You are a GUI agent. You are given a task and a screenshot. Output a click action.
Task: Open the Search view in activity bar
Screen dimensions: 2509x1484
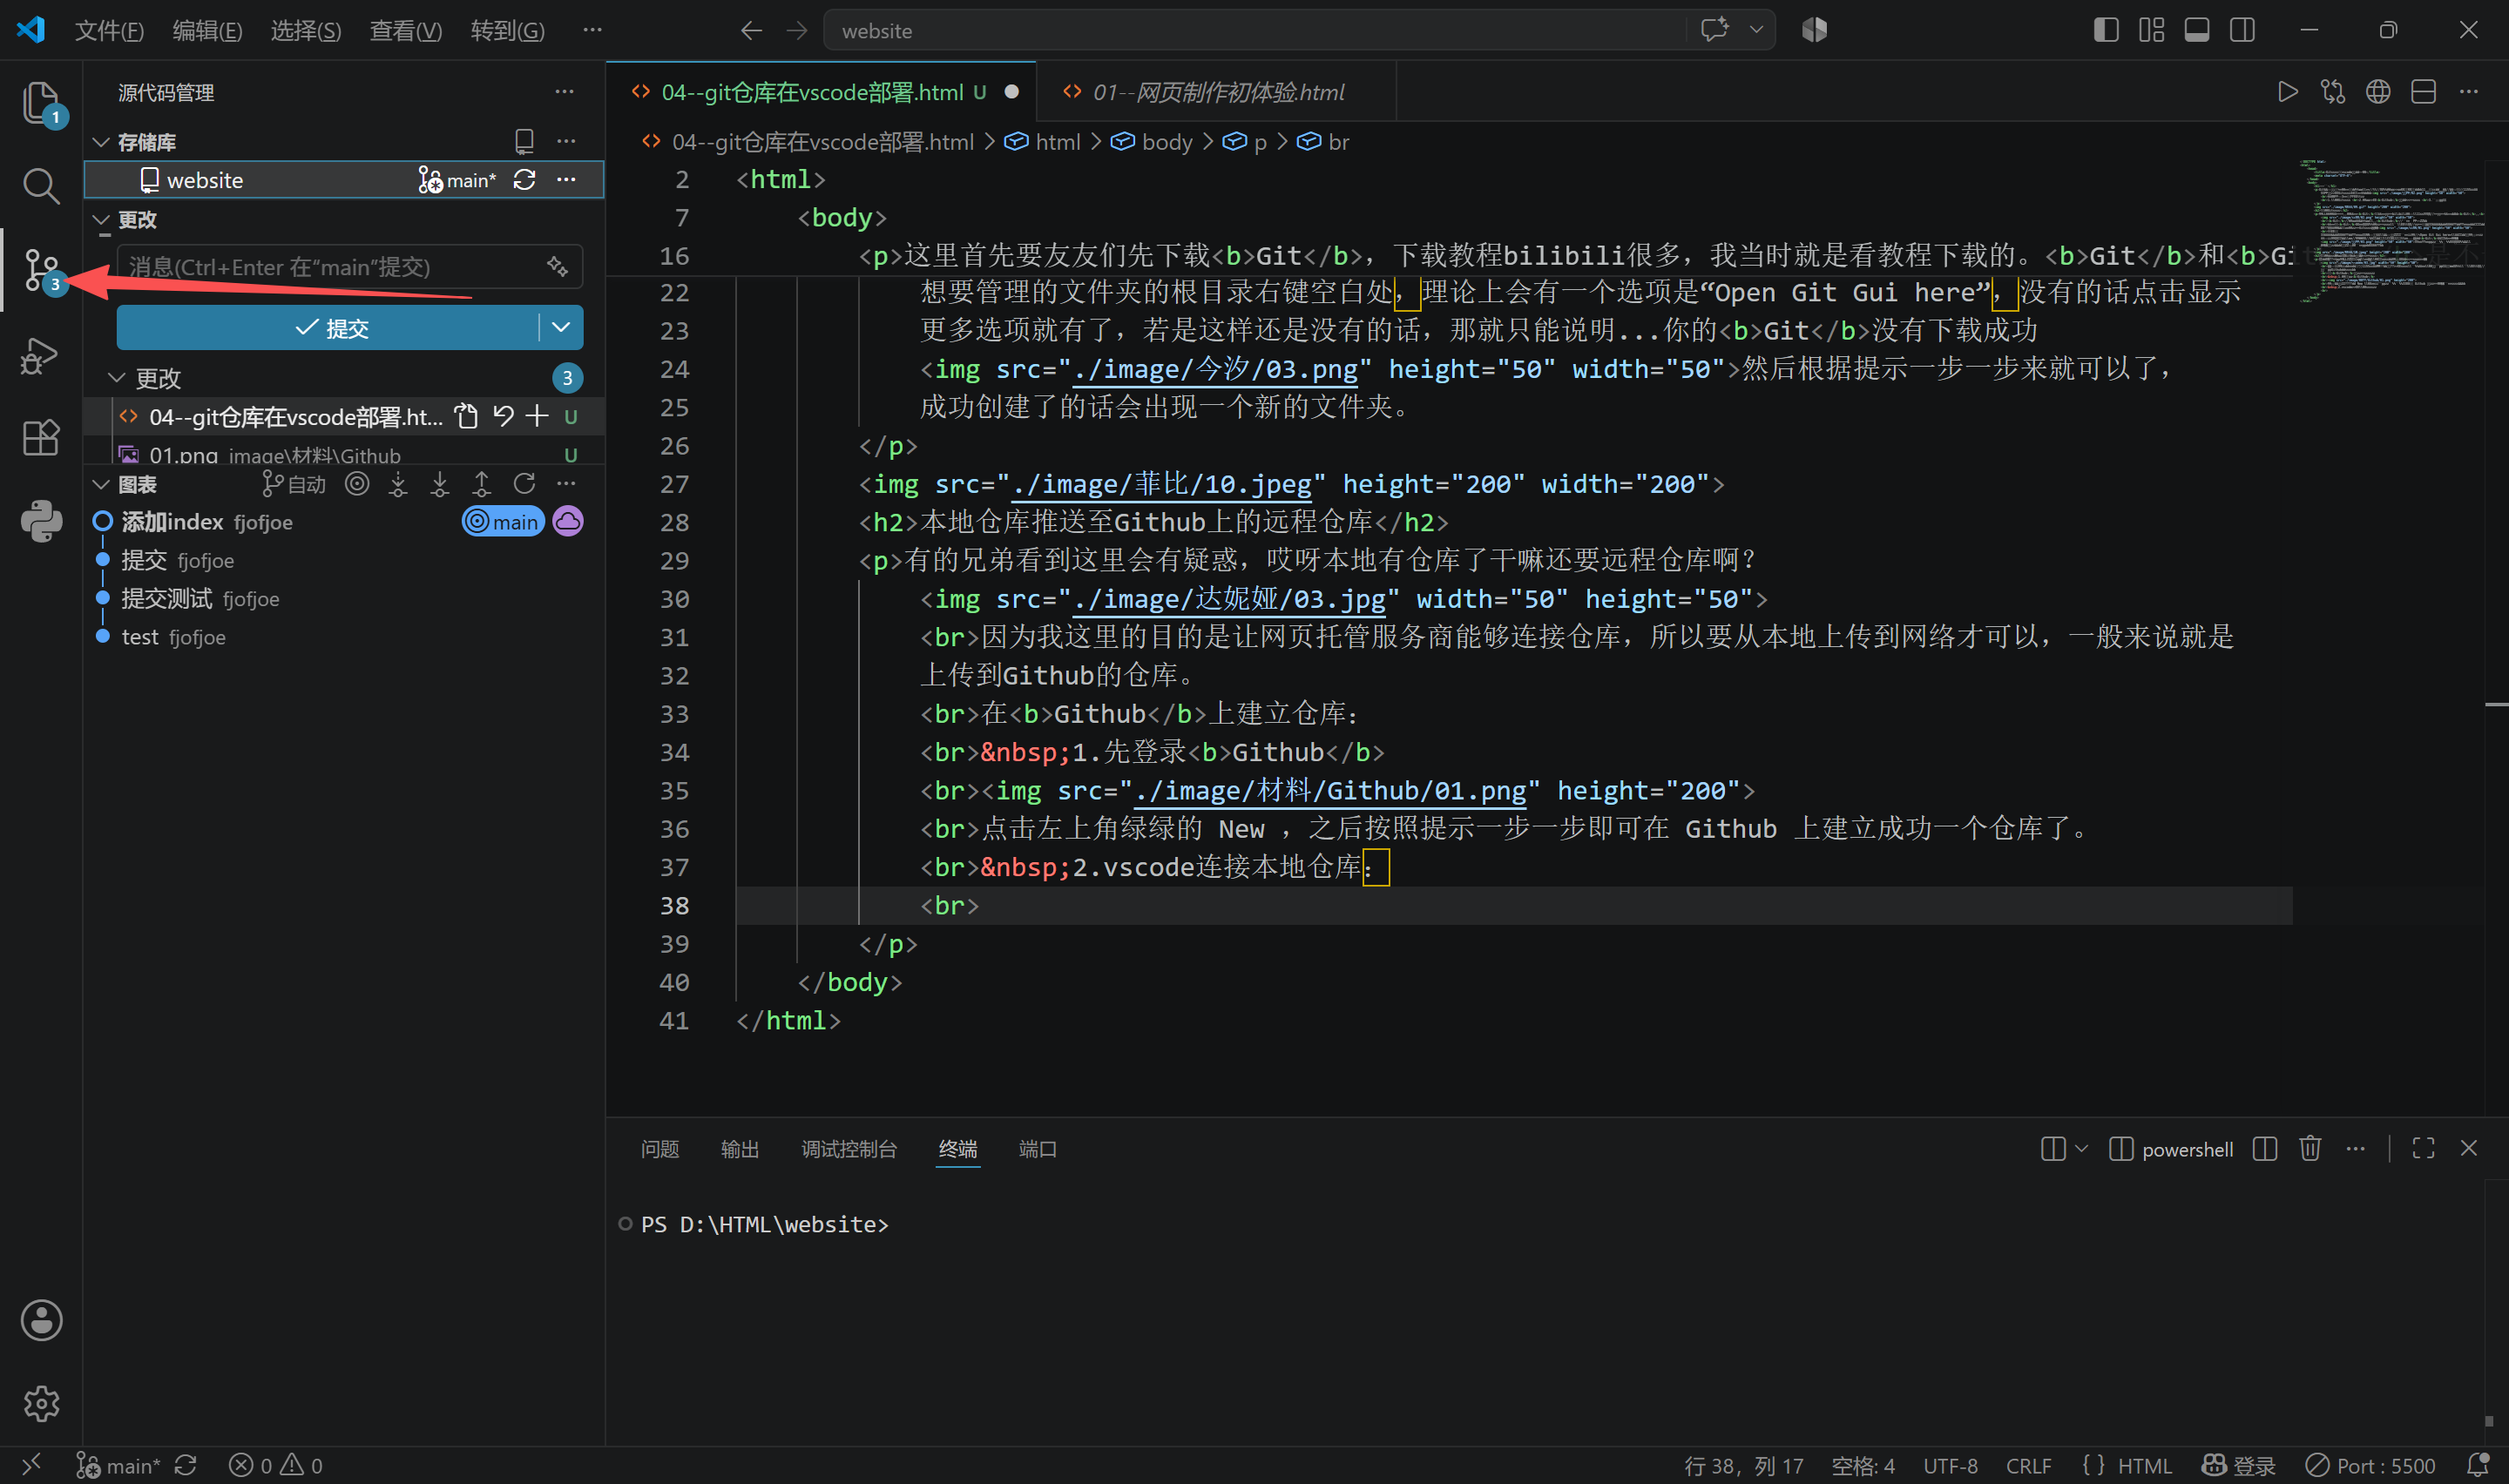pyautogui.click(x=40, y=186)
